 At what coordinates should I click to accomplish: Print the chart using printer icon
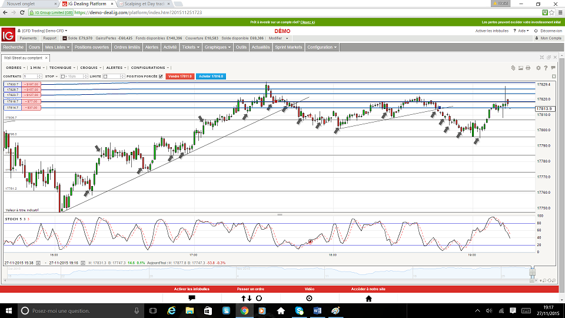pyautogui.click(x=529, y=68)
